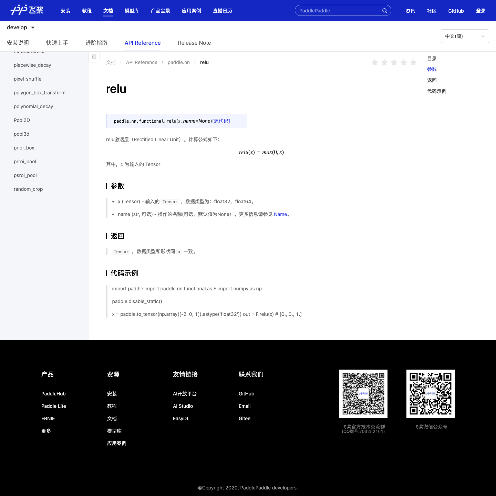
Task: Click the search magnifier icon
Action: tap(384, 11)
